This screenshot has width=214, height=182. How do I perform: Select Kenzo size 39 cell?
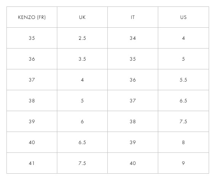[x=32, y=122]
